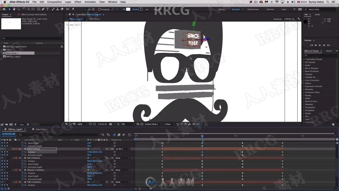Switch to Effect Controls 1943 Outlines tab
The height and width of the screenshot is (191, 339).
click(34, 15)
